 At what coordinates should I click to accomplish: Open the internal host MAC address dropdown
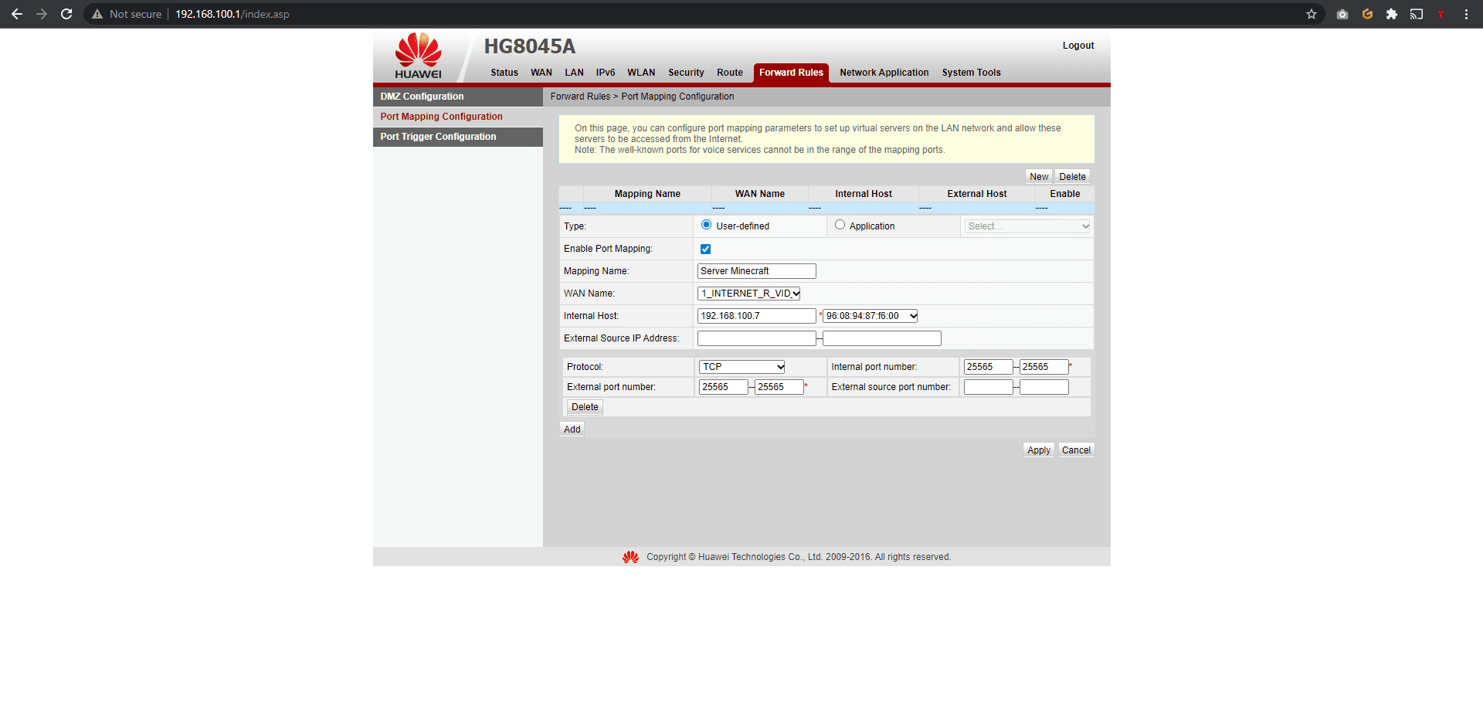click(870, 316)
